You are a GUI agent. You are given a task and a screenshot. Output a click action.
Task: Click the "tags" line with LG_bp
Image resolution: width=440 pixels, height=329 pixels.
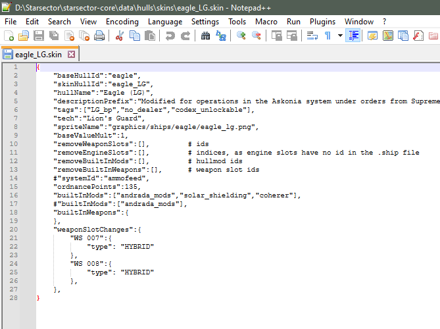[154, 110]
